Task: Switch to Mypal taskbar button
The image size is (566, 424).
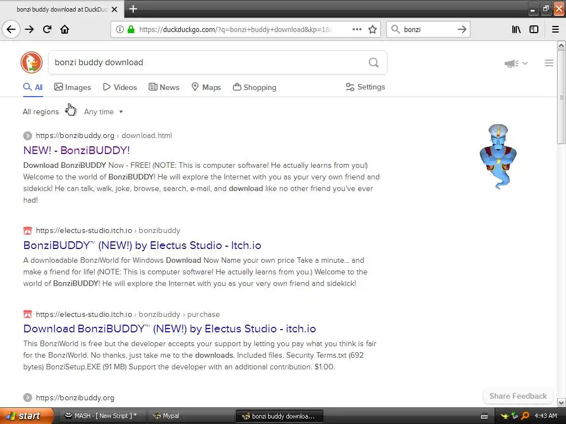Action: pyautogui.click(x=190, y=416)
